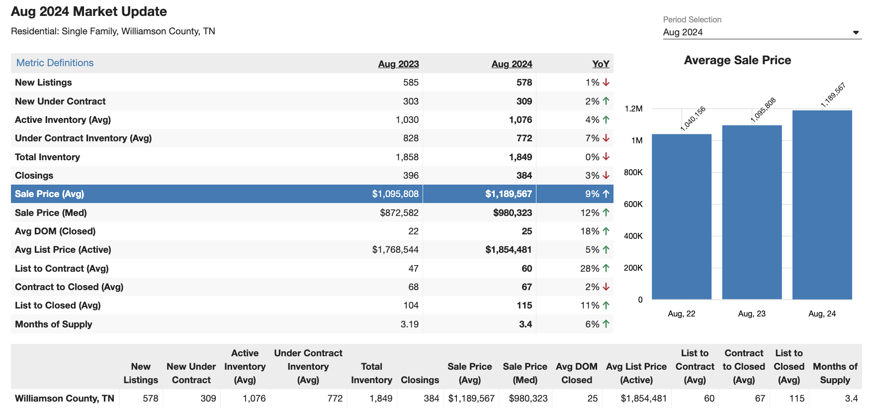Click the $1,189,567 value in Aug 2024 column
Image resolution: width=876 pixels, height=412 pixels.
coord(509,194)
